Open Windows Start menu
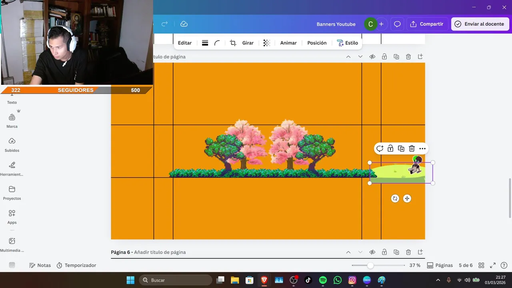 [130, 280]
